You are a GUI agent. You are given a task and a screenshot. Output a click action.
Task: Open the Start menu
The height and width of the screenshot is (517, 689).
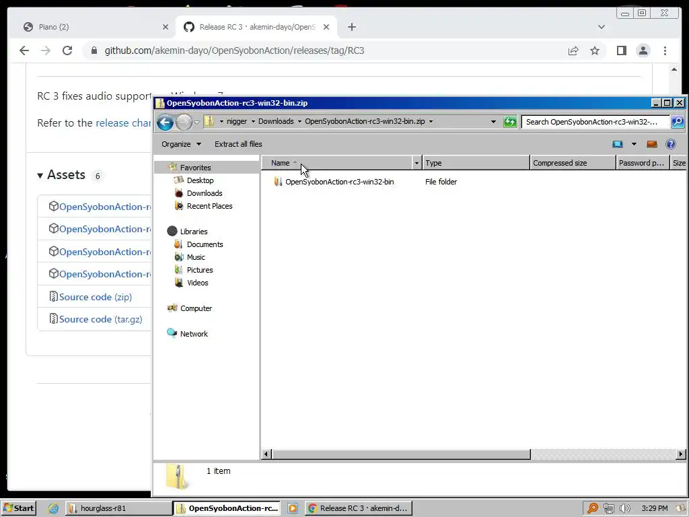point(18,508)
